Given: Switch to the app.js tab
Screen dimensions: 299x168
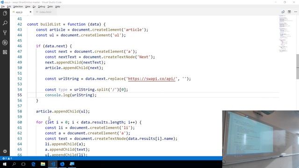Looking at the screenshot, I should 19,12.
